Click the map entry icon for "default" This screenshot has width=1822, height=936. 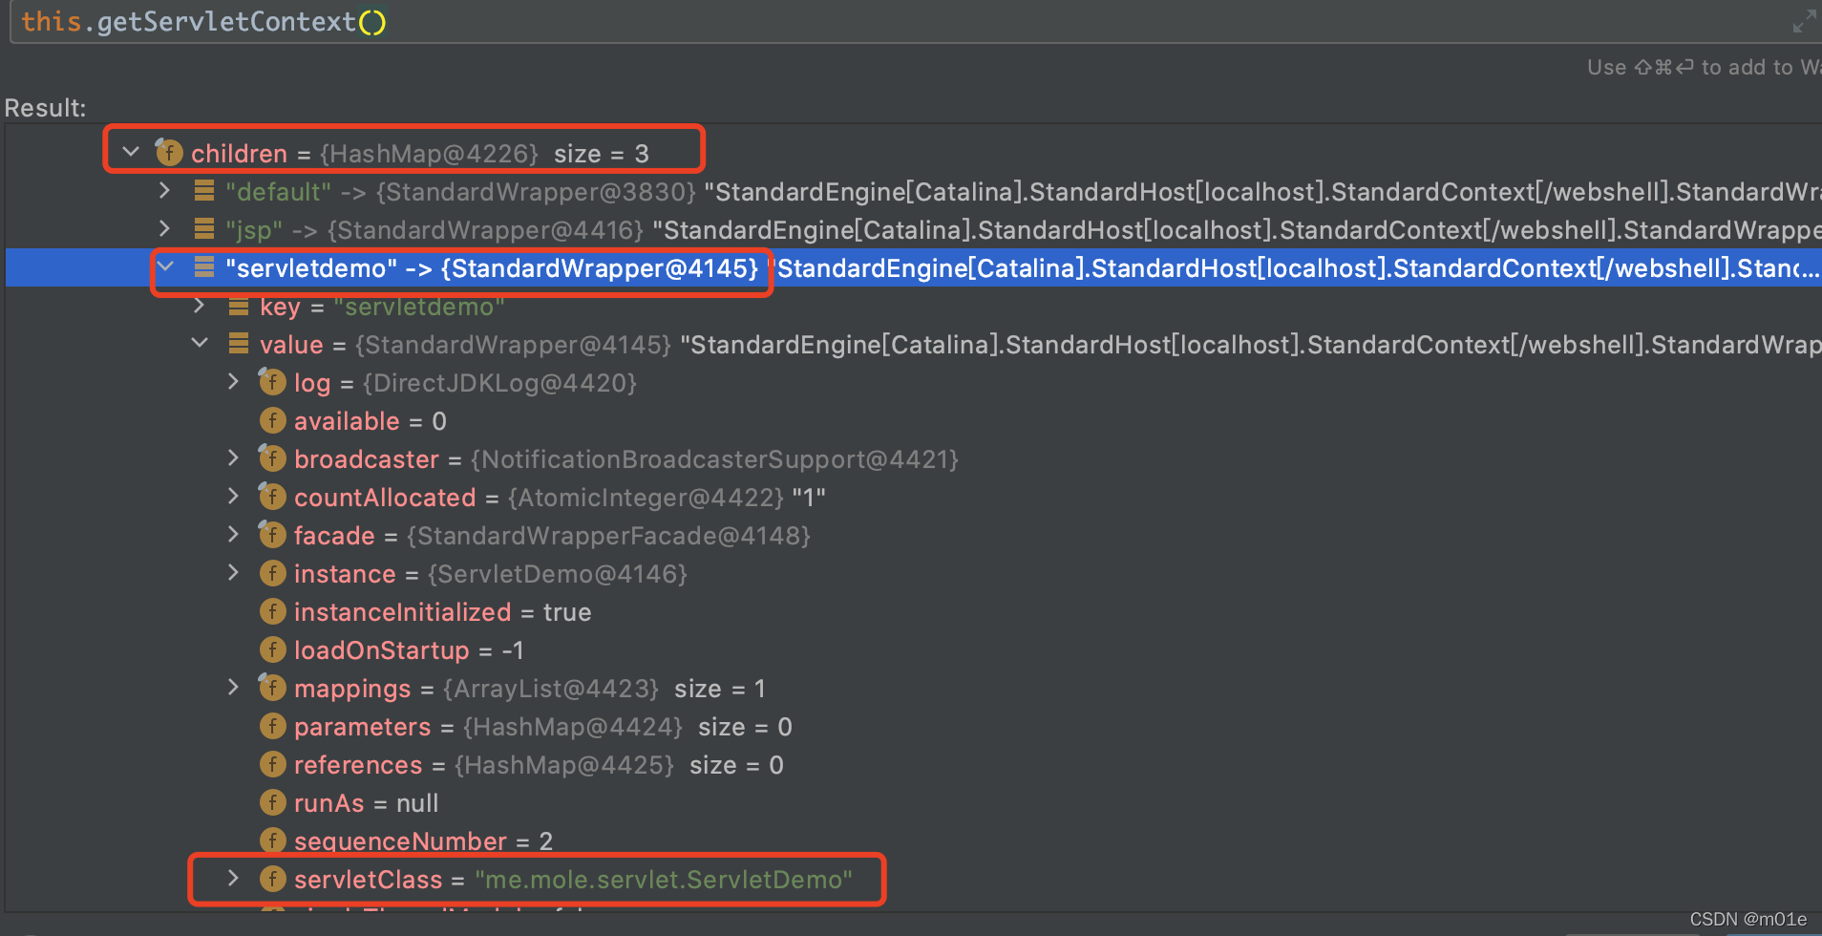[203, 191]
